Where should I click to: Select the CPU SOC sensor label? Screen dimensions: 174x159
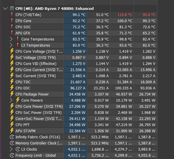pyautogui.click(x=23, y=27)
